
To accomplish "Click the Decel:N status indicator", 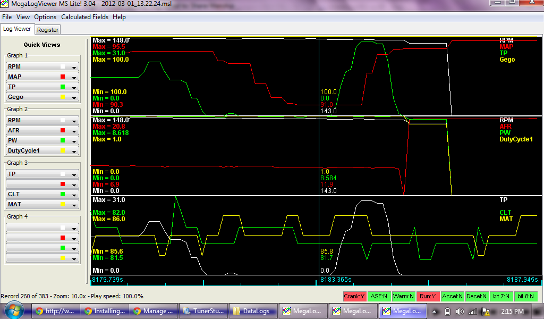I will 477,296.
